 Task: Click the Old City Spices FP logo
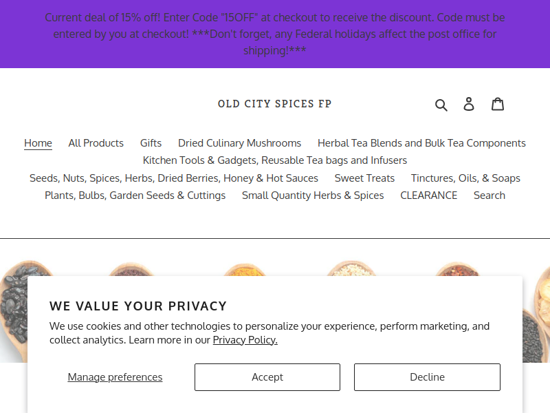point(274,104)
